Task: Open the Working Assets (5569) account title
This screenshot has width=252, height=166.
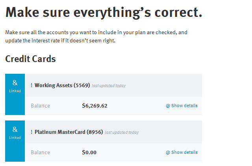Action: (62, 85)
